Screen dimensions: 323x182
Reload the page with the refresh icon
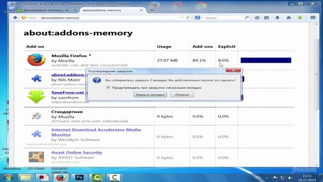188,18
